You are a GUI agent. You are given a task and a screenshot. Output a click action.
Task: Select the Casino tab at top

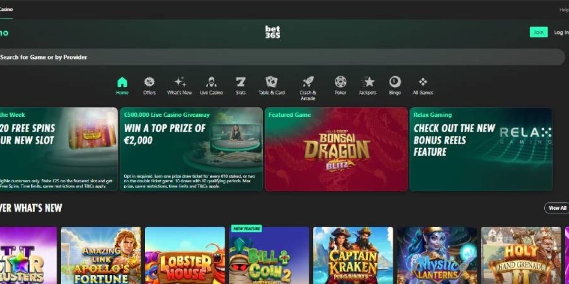(6, 9)
